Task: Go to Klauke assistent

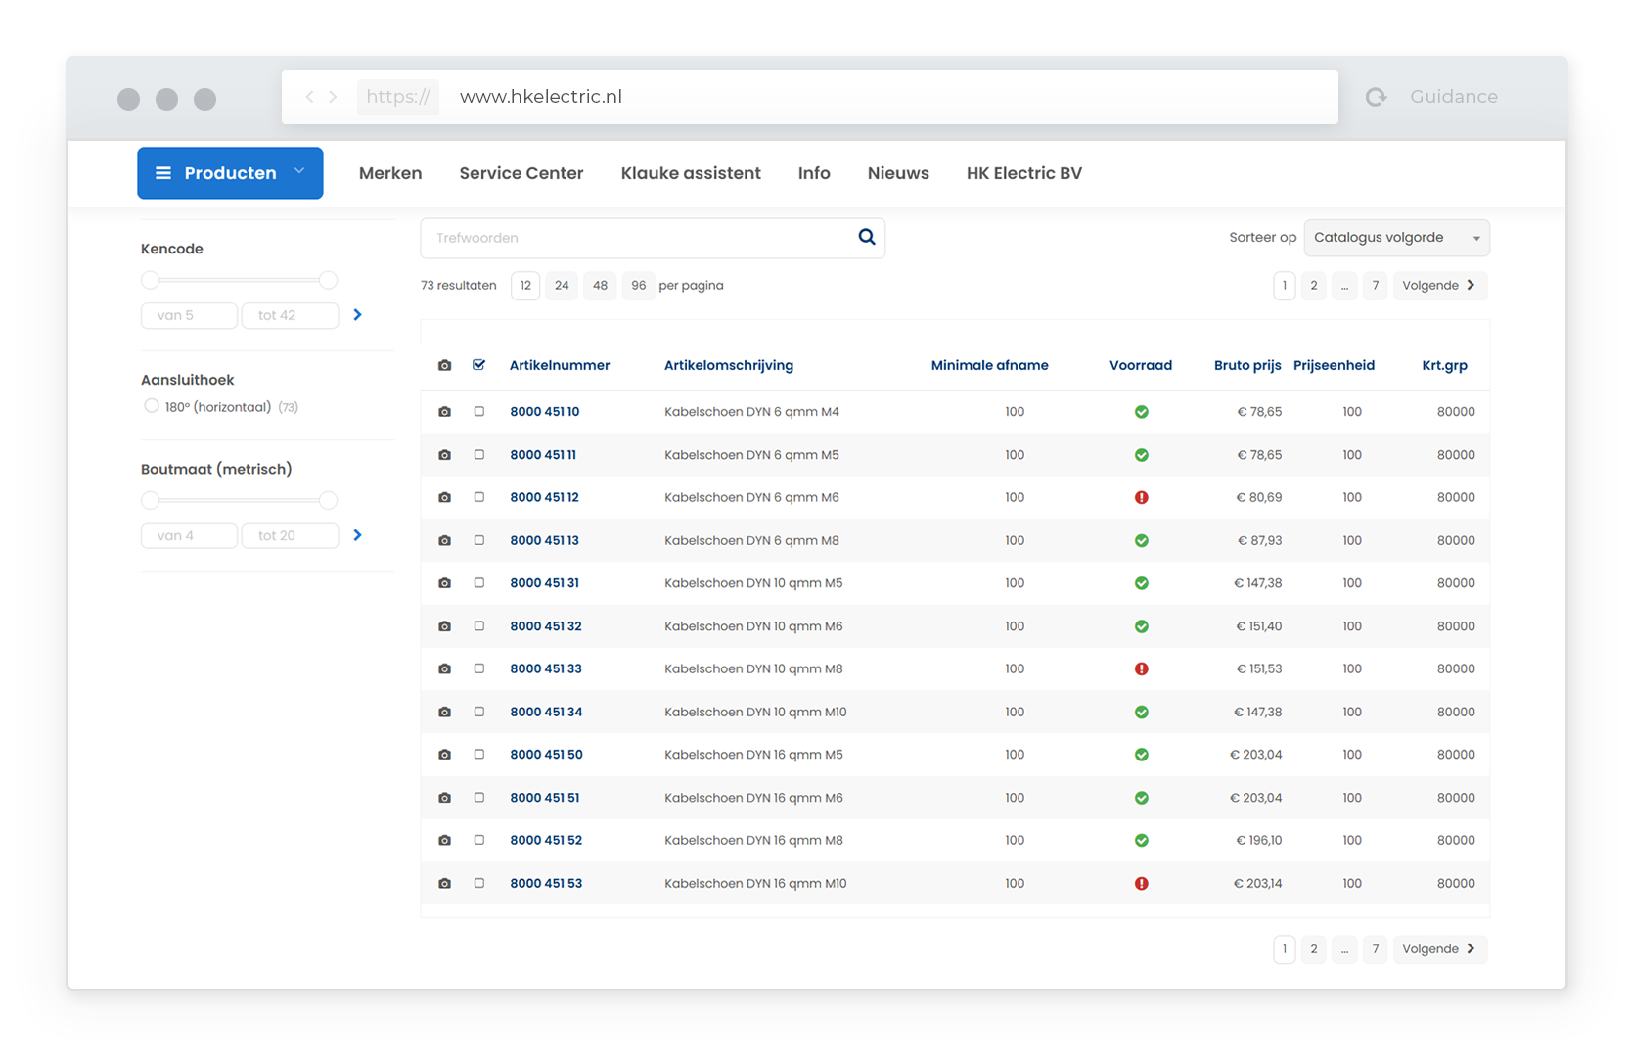Action: pos(690,173)
